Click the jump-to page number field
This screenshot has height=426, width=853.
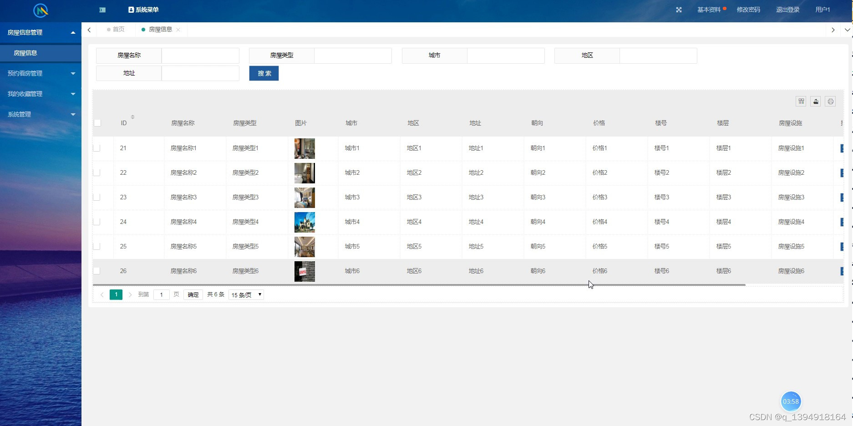click(x=162, y=295)
